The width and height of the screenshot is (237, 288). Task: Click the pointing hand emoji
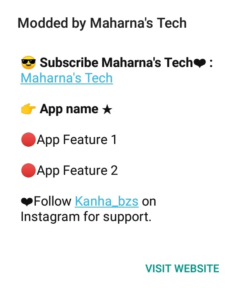[28, 109]
